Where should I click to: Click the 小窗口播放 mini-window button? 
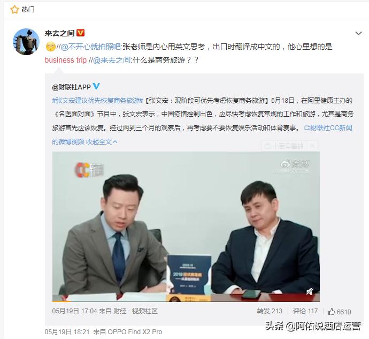pyautogui.click(x=284, y=146)
